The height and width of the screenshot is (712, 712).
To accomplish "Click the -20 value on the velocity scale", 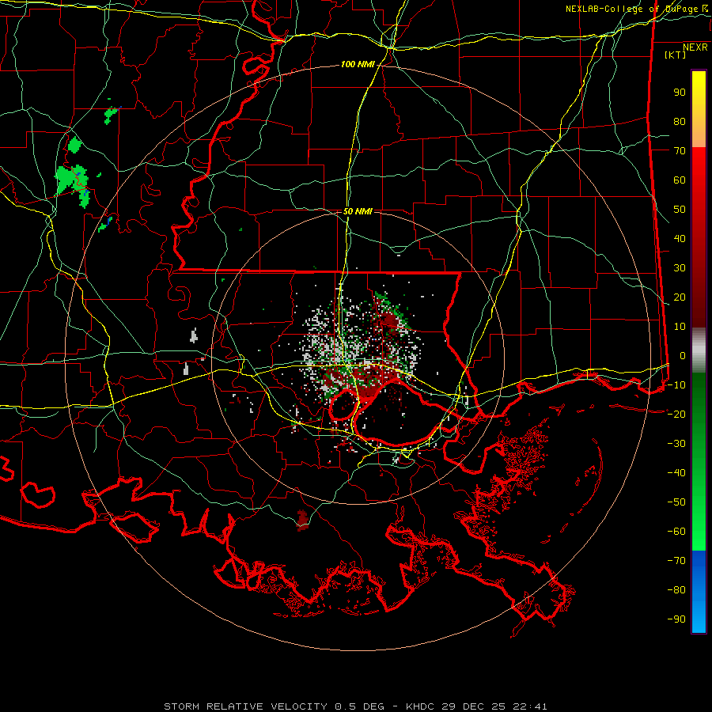I will [x=676, y=414].
